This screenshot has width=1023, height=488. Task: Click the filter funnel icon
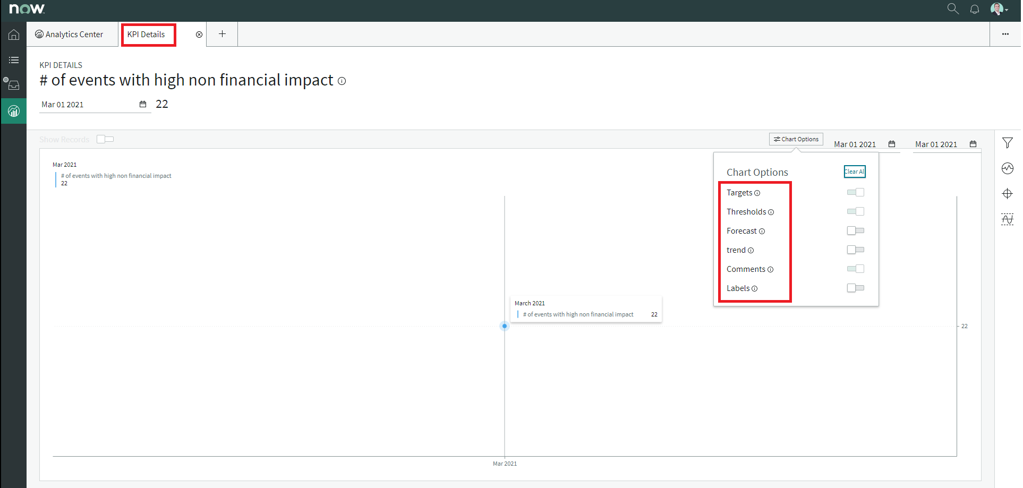(1007, 143)
